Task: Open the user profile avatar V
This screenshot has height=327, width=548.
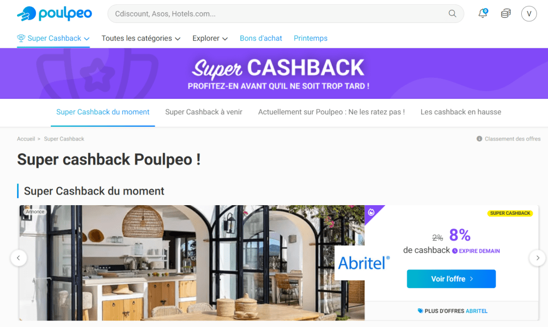Action: pos(529,13)
